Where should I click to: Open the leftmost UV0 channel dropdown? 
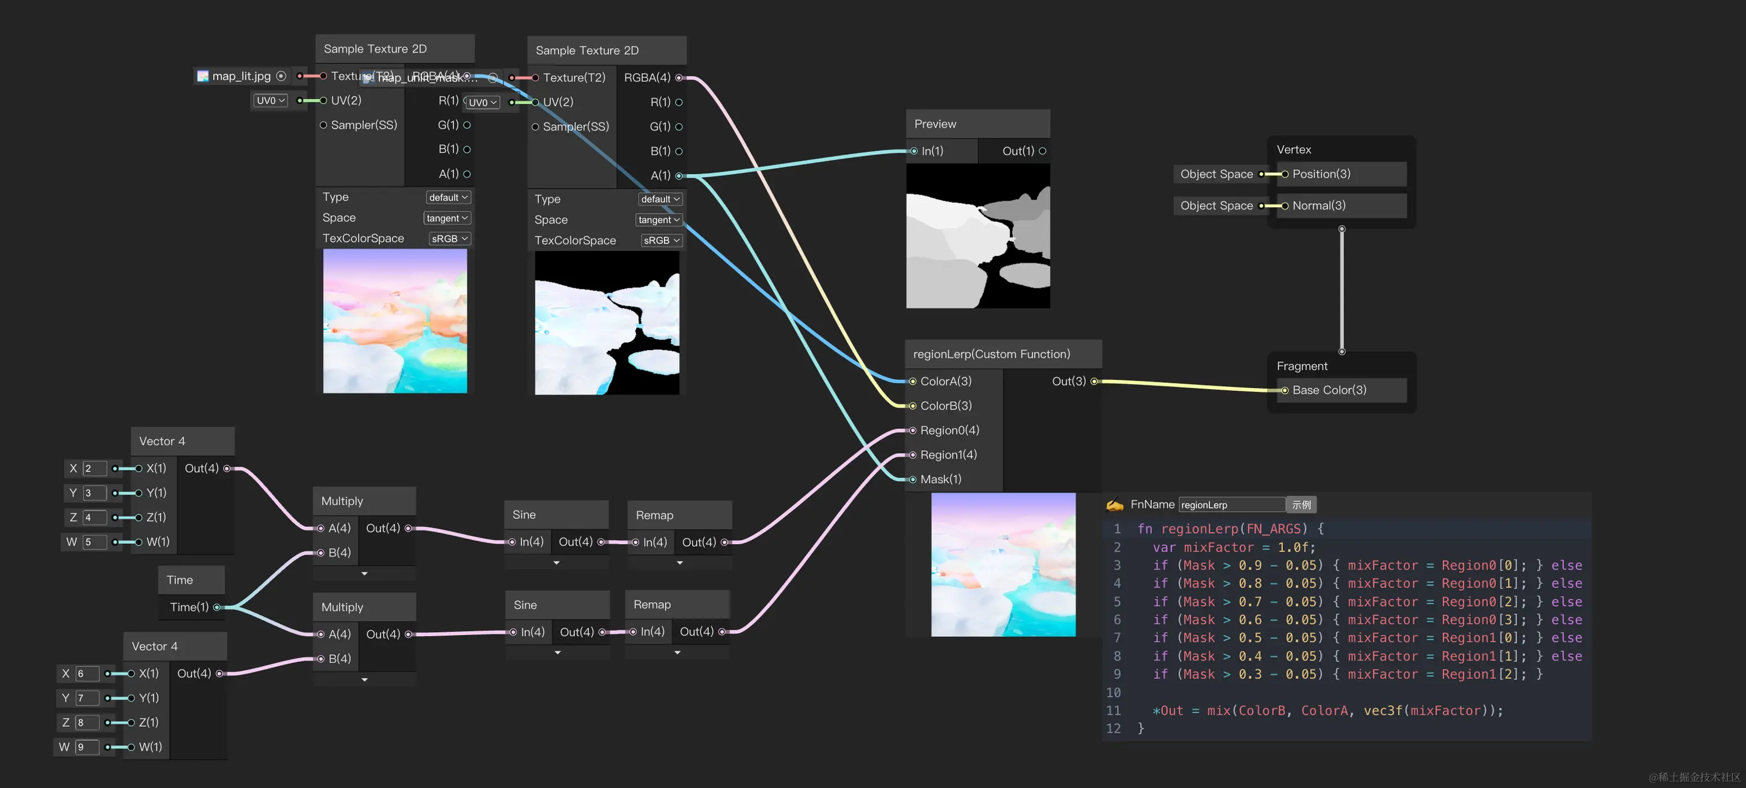pyautogui.click(x=270, y=100)
